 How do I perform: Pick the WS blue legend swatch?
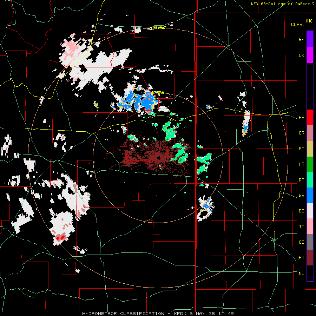pyautogui.click(x=310, y=195)
